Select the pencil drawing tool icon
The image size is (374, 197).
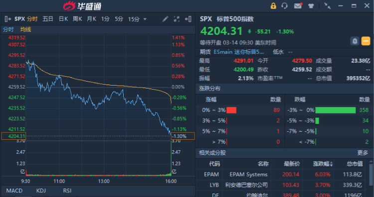pos(165,19)
